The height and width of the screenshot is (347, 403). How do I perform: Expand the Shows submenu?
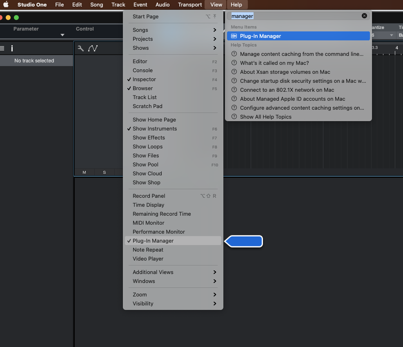tap(173, 48)
